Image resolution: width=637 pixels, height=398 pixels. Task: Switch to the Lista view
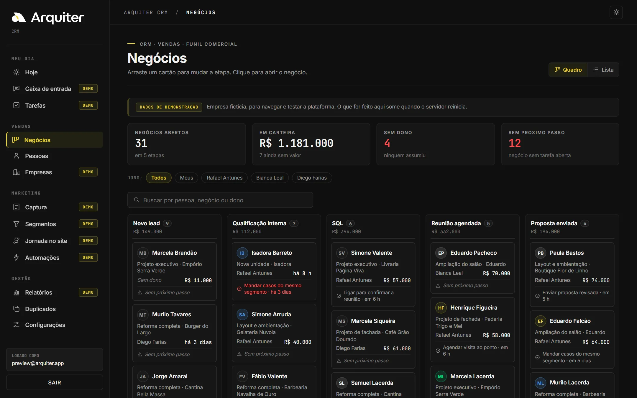pyautogui.click(x=603, y=70)
